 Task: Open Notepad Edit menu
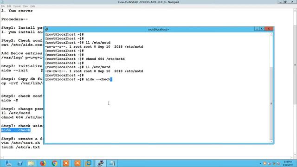(x=9, y=6)
